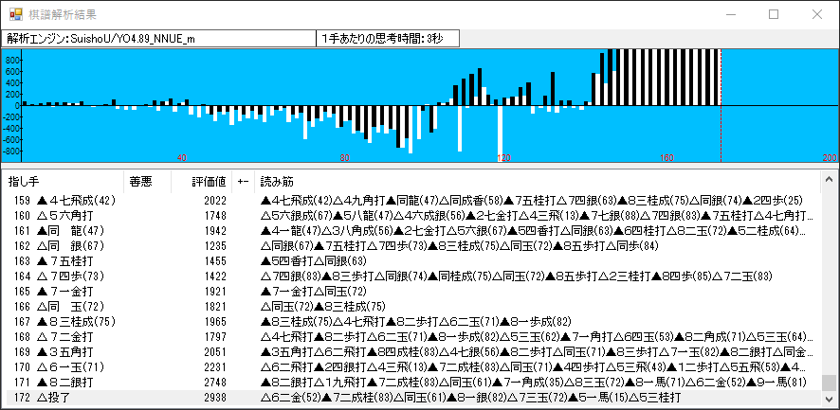Click the 善悪 column header
Screen dimensions: 840x410
tap(147, 182)
